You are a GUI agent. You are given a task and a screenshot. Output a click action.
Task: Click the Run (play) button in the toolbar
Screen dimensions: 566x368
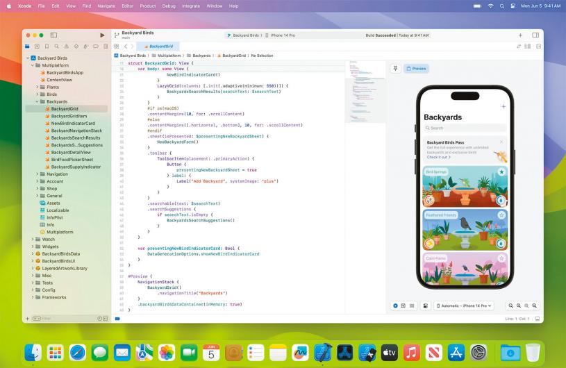[x=103, y=35]
